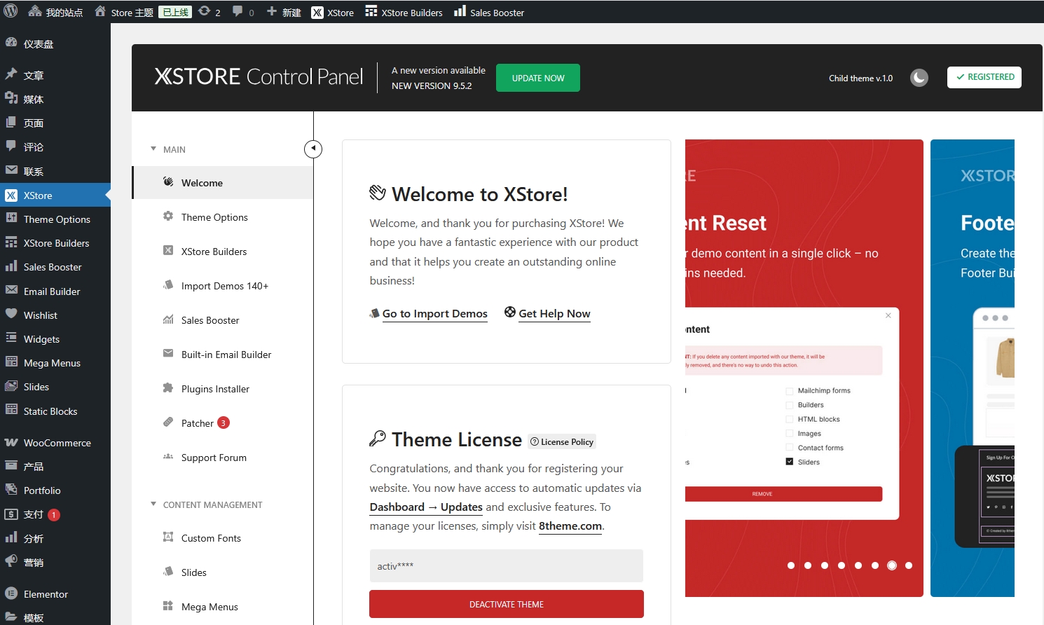Visit 8theme.com link

pyautogui.click(x=570, y=526)
